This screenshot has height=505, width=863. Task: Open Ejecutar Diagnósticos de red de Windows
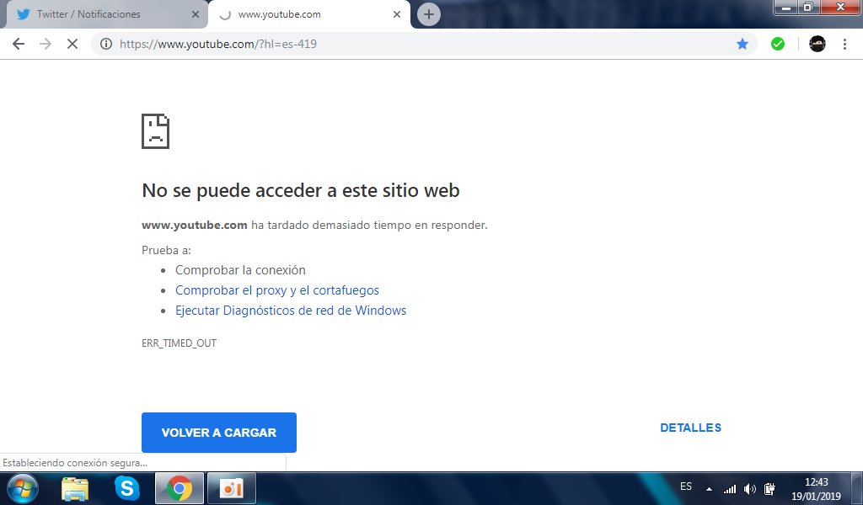pyautogui.click(x=291, y=311)
